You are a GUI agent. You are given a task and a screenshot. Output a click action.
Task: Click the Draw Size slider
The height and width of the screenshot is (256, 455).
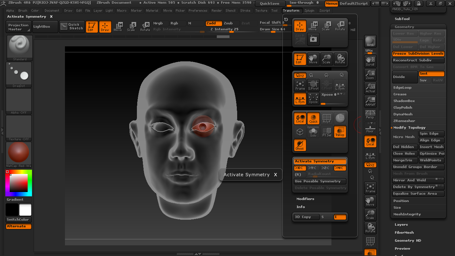tap(272, 29)
